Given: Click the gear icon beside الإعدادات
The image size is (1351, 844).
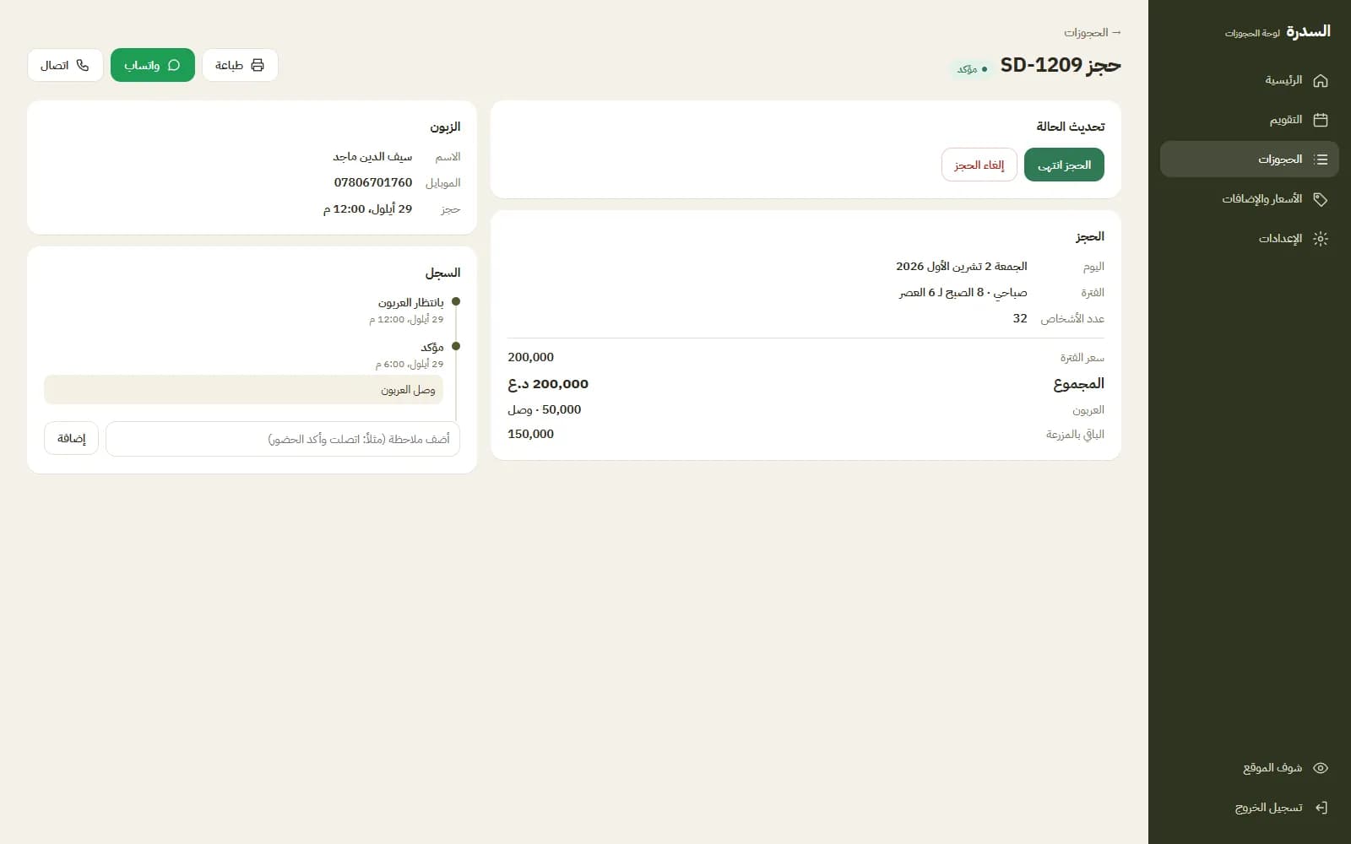Looking at the screenshot, I should pyautogui.click(x=1321, y=239).
